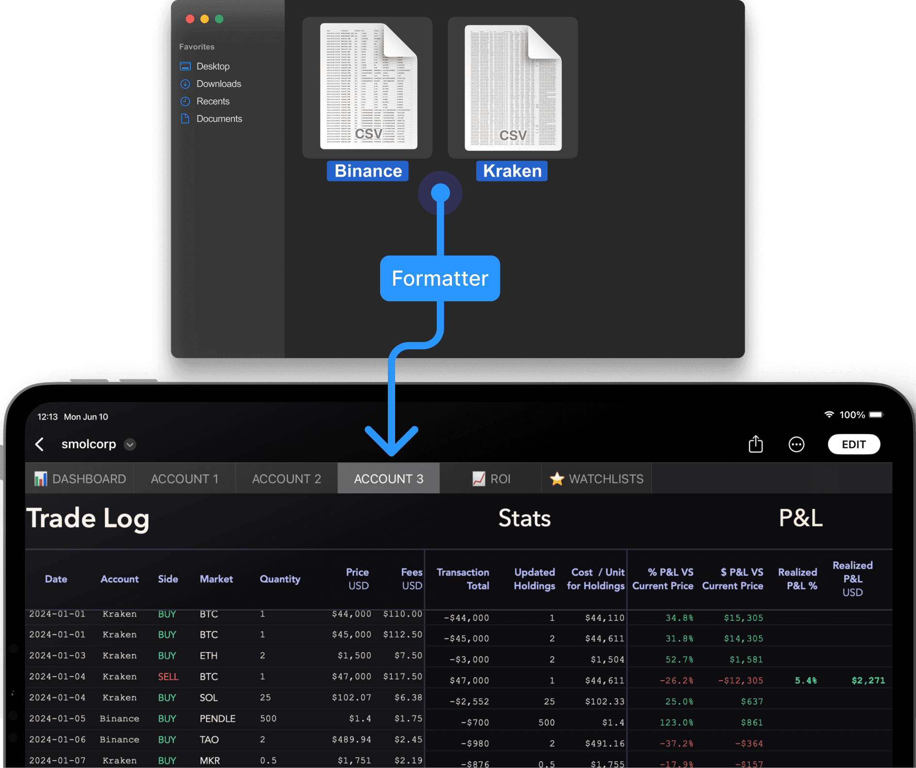Select the Market column header
This screenshot has height=768, width=916.
(216, 579)
